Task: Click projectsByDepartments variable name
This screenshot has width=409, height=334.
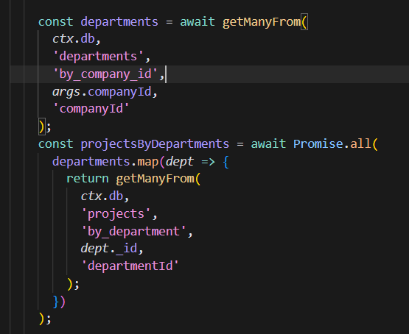Action: point(155,144)
